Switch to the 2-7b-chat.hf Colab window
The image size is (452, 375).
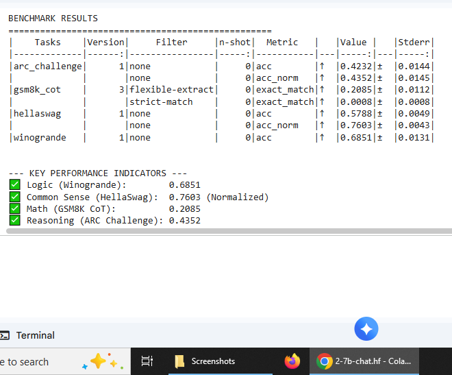[363, 361]
